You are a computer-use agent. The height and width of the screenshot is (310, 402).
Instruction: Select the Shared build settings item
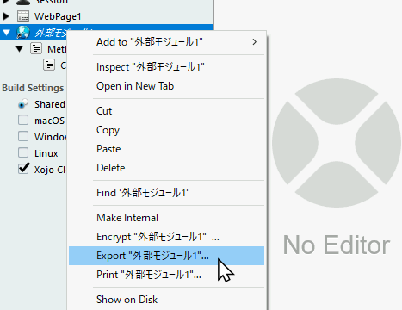(x=50, y=104)
